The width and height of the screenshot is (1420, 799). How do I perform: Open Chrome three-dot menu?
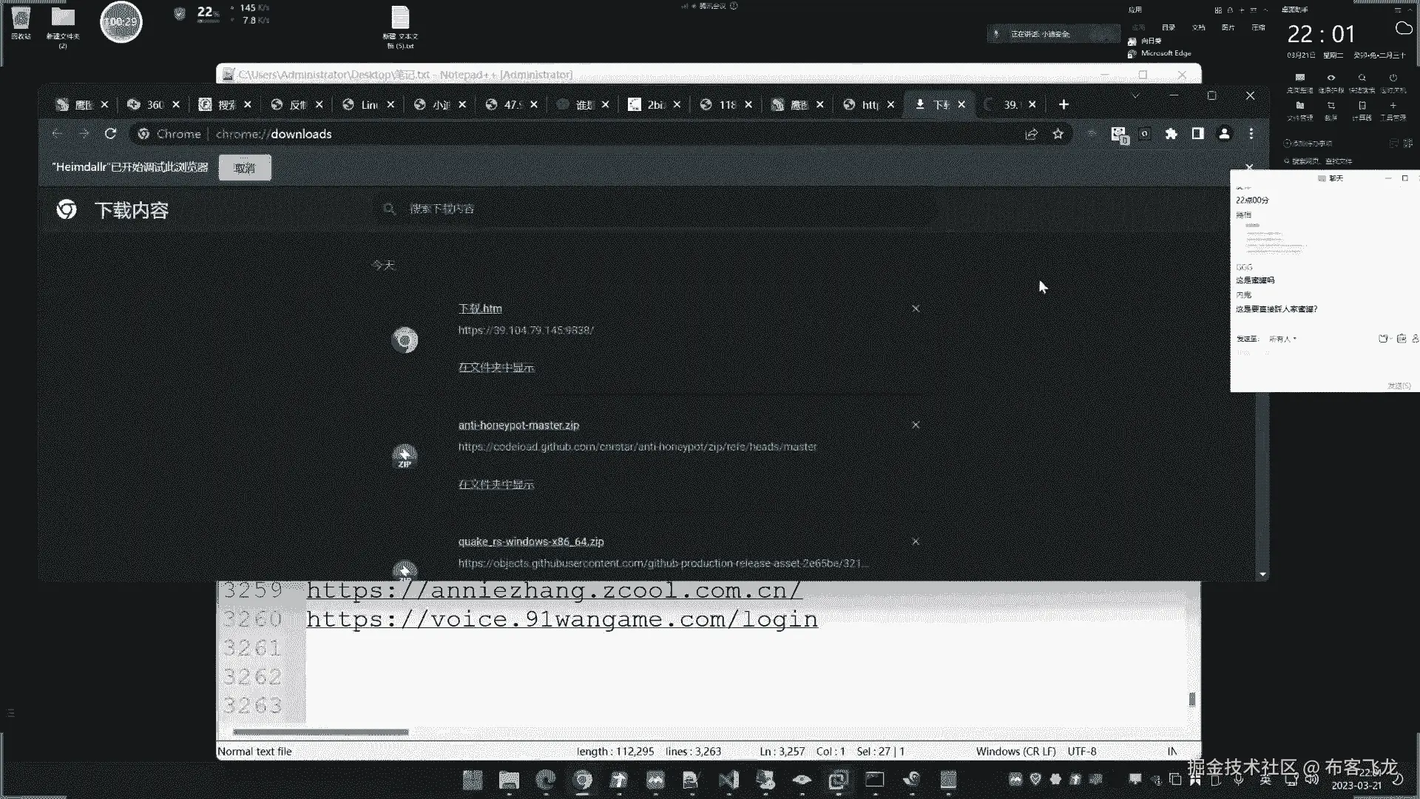(1251, 134)
